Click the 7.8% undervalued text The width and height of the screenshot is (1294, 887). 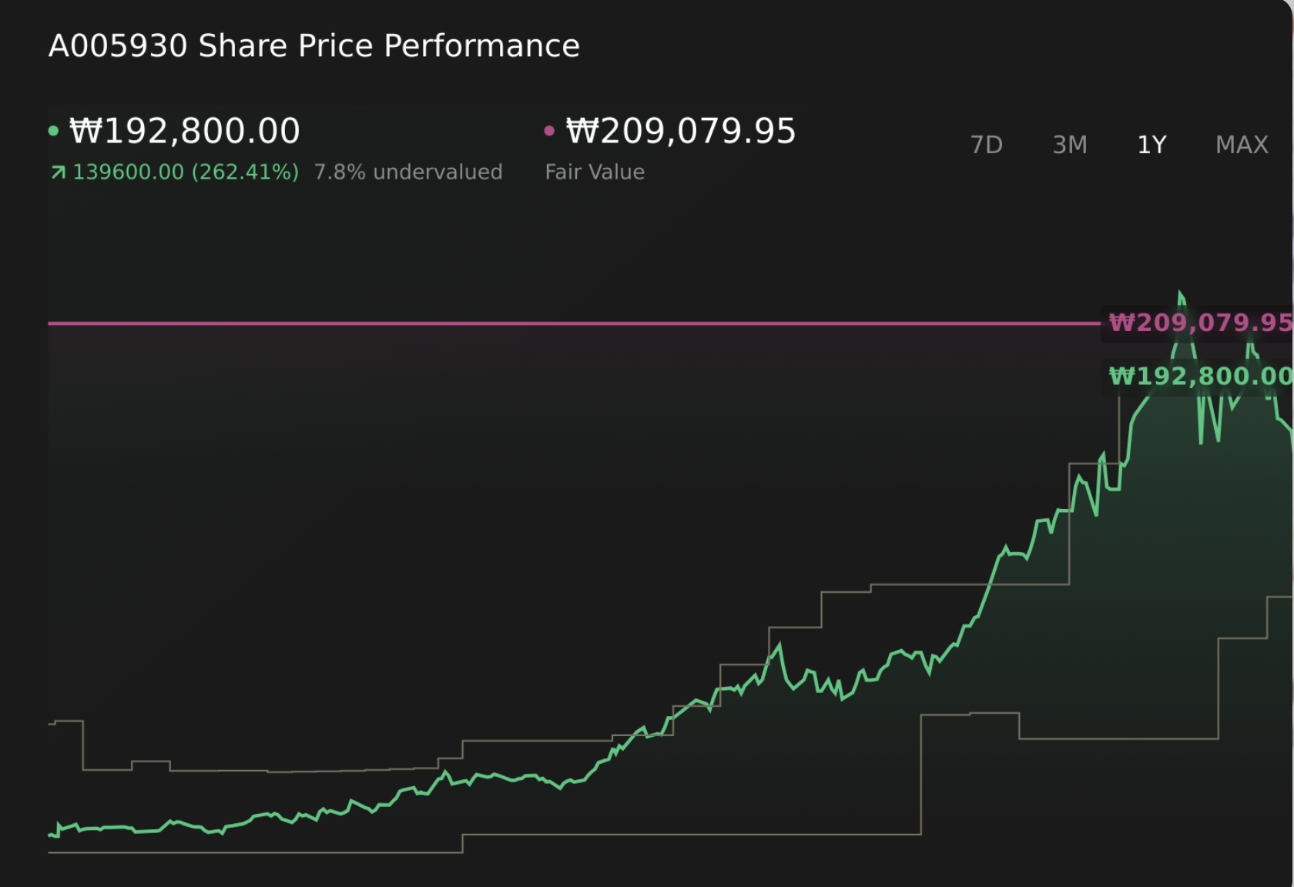(x=408, y=172)
